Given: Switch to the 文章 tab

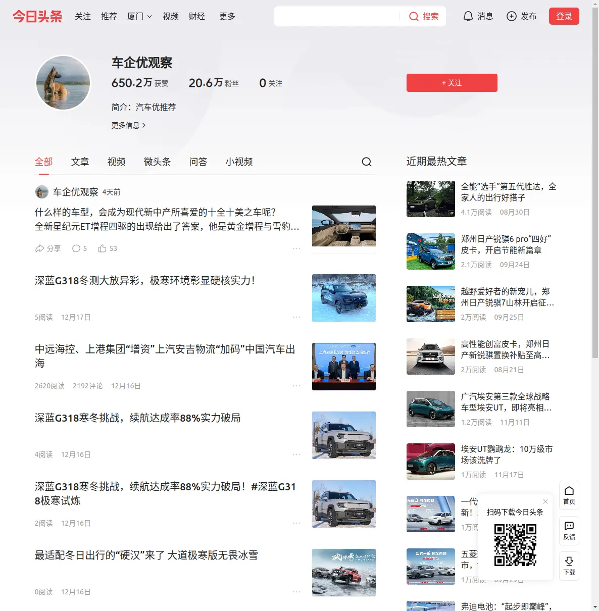Looking at the screenshot, I should (x=80, y=162).
